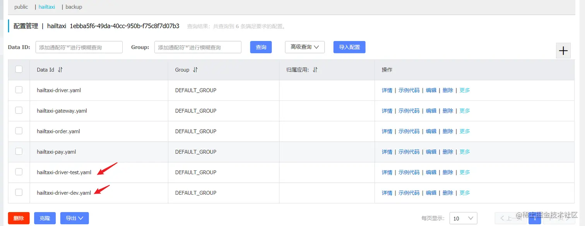Toggle the select-all checkbox in the table header

19,69
